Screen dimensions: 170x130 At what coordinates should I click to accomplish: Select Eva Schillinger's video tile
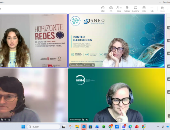click(117, 95)
